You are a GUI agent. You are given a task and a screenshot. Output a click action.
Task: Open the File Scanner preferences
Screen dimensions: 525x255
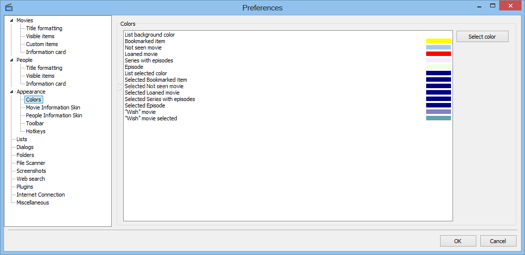[31, 163]
